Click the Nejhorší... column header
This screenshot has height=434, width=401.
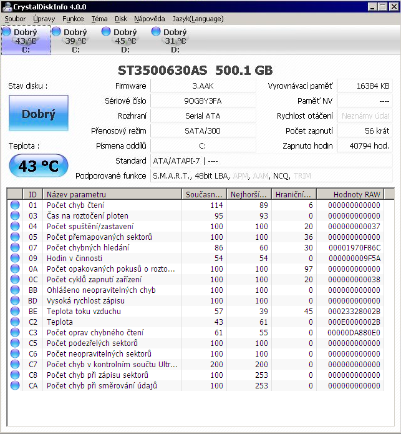click(x=249, y=194)
